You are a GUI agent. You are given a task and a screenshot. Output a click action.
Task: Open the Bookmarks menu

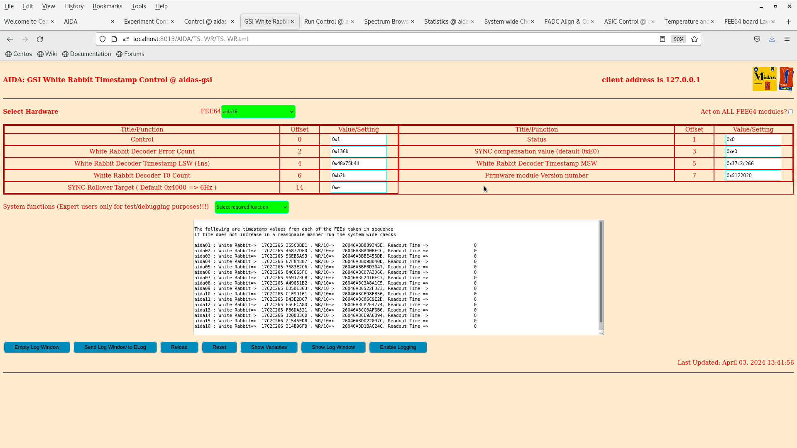[107, 6]
